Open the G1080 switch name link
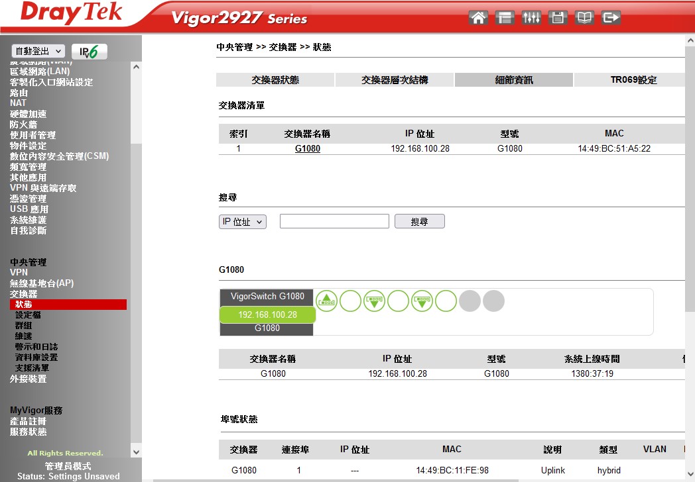The image size is (695, 482). (x=307, y=149)
